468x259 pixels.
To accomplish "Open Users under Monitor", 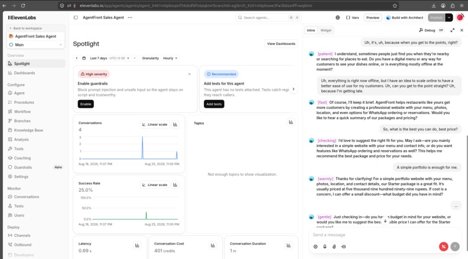I will [36, 215].
